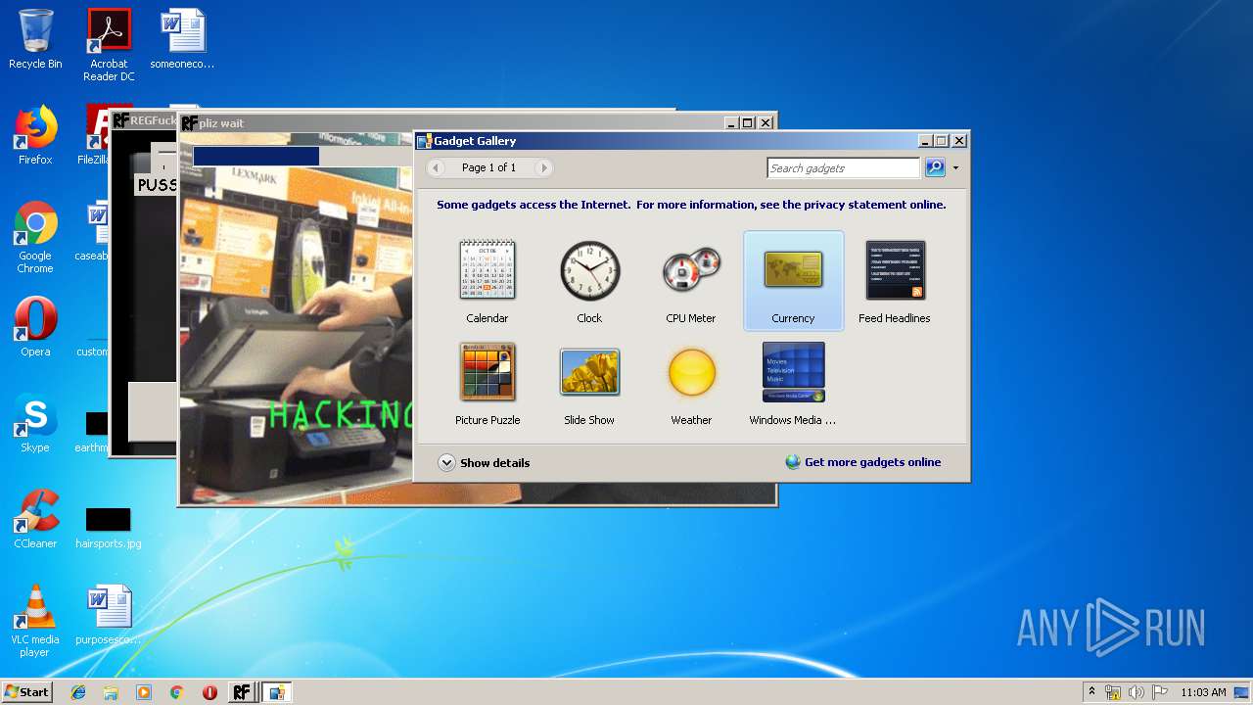Launch CCleaner desktop shortcut
The image size is (1253, 705).
[x=35, y=519]
